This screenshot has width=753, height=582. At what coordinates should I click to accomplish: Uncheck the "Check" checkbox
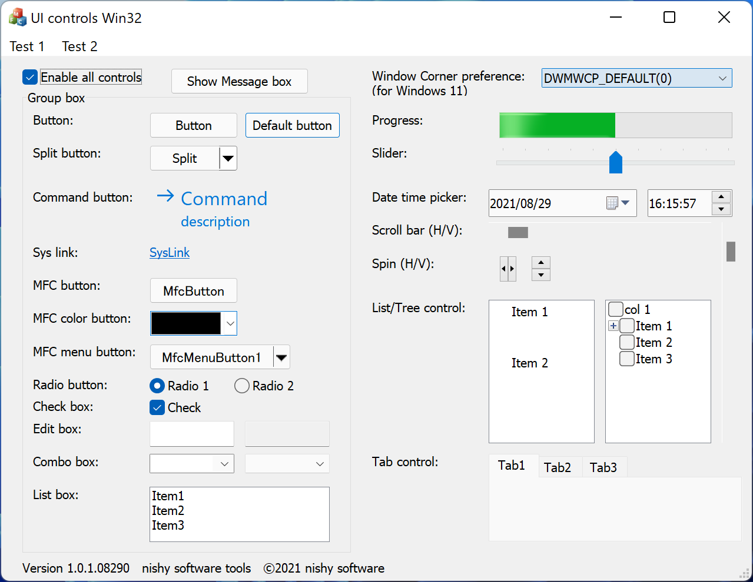pyautogui.click(x=157, y=407)
